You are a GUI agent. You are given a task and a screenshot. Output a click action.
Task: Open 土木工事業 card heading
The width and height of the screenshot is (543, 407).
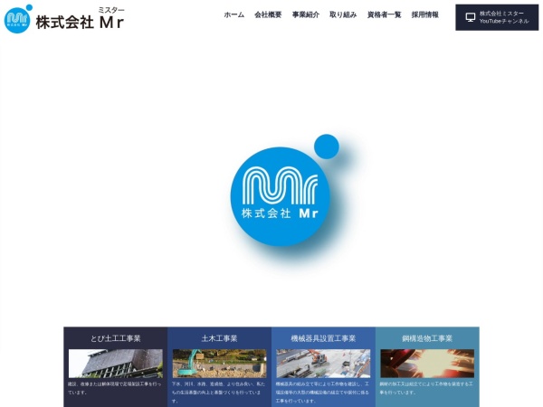point(220,338)
